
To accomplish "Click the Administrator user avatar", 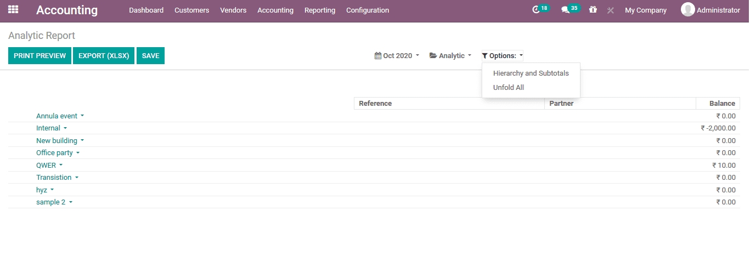I will pyautogui.click(x=687, y=10).
